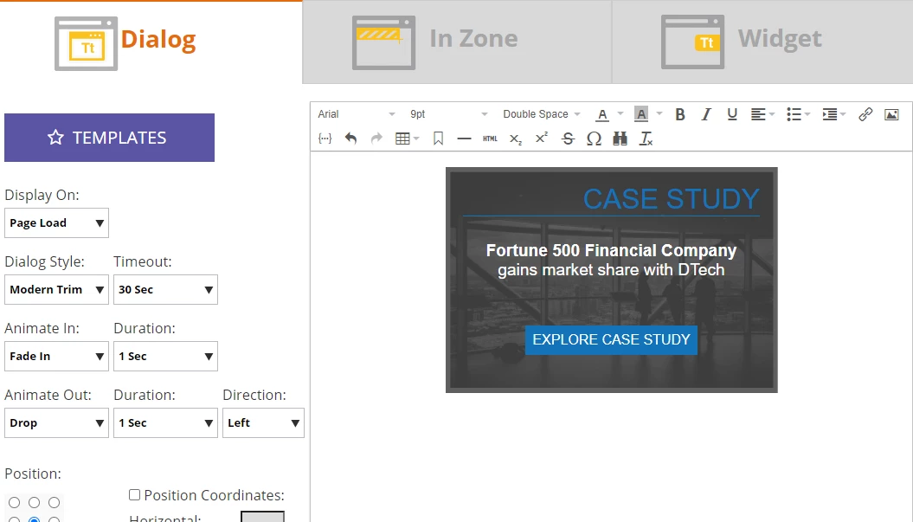The image size is (913, 522).
Task: Open find and replace binoculars icon
Action: pos(620,139)
